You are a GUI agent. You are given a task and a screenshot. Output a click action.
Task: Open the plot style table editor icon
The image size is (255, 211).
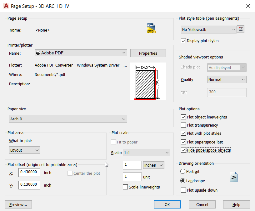[x=241, y=29]
